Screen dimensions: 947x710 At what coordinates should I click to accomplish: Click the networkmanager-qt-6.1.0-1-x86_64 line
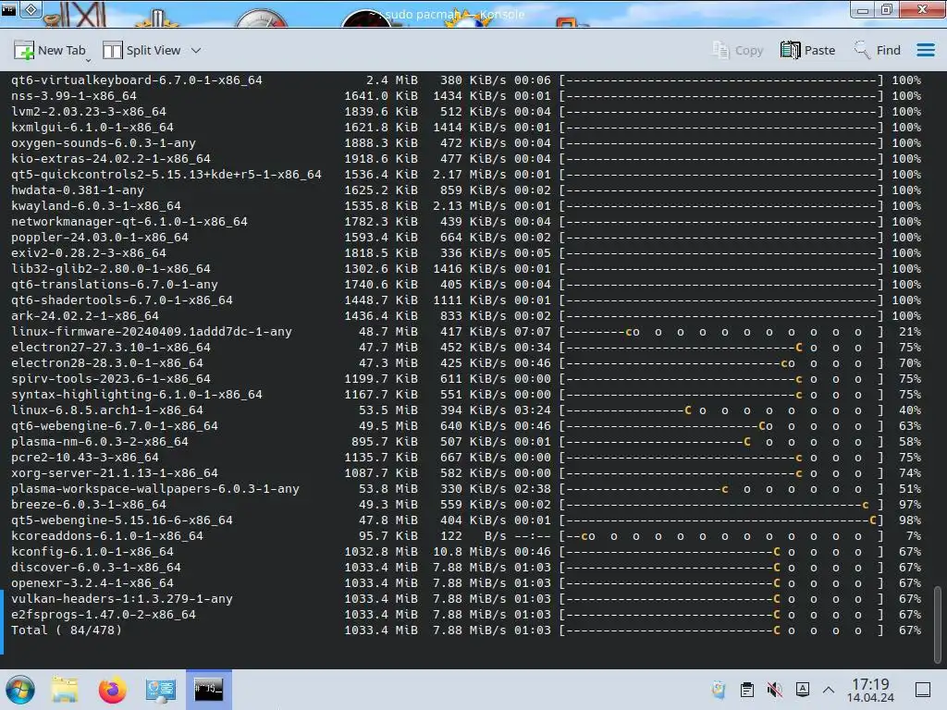[x=466, y=222]
